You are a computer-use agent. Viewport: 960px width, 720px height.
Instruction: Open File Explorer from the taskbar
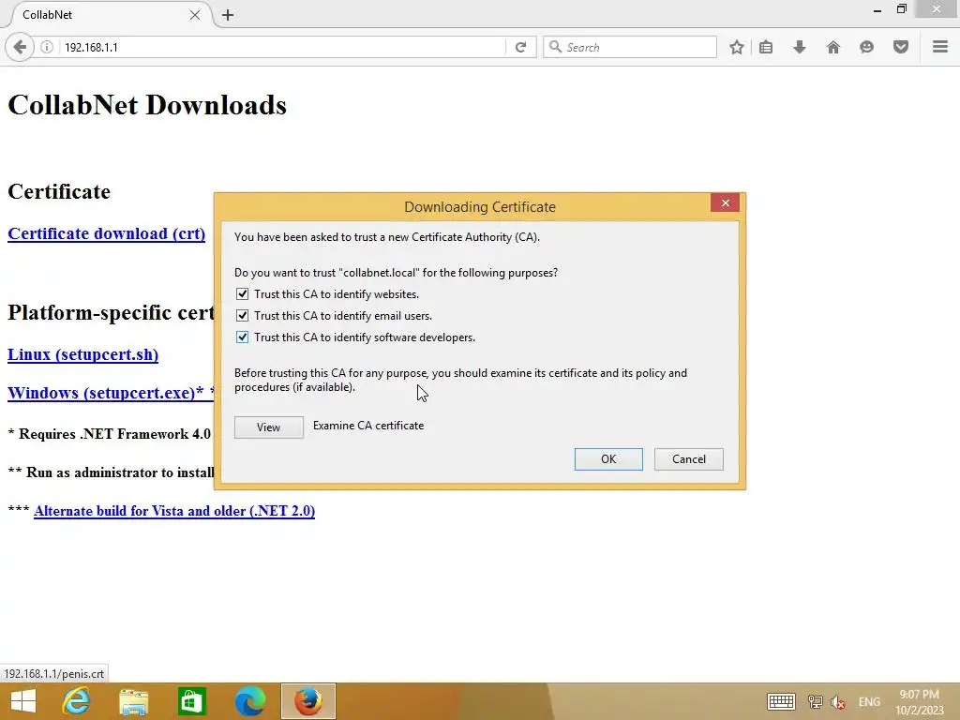pyautogui.click(x=133, y=701)
